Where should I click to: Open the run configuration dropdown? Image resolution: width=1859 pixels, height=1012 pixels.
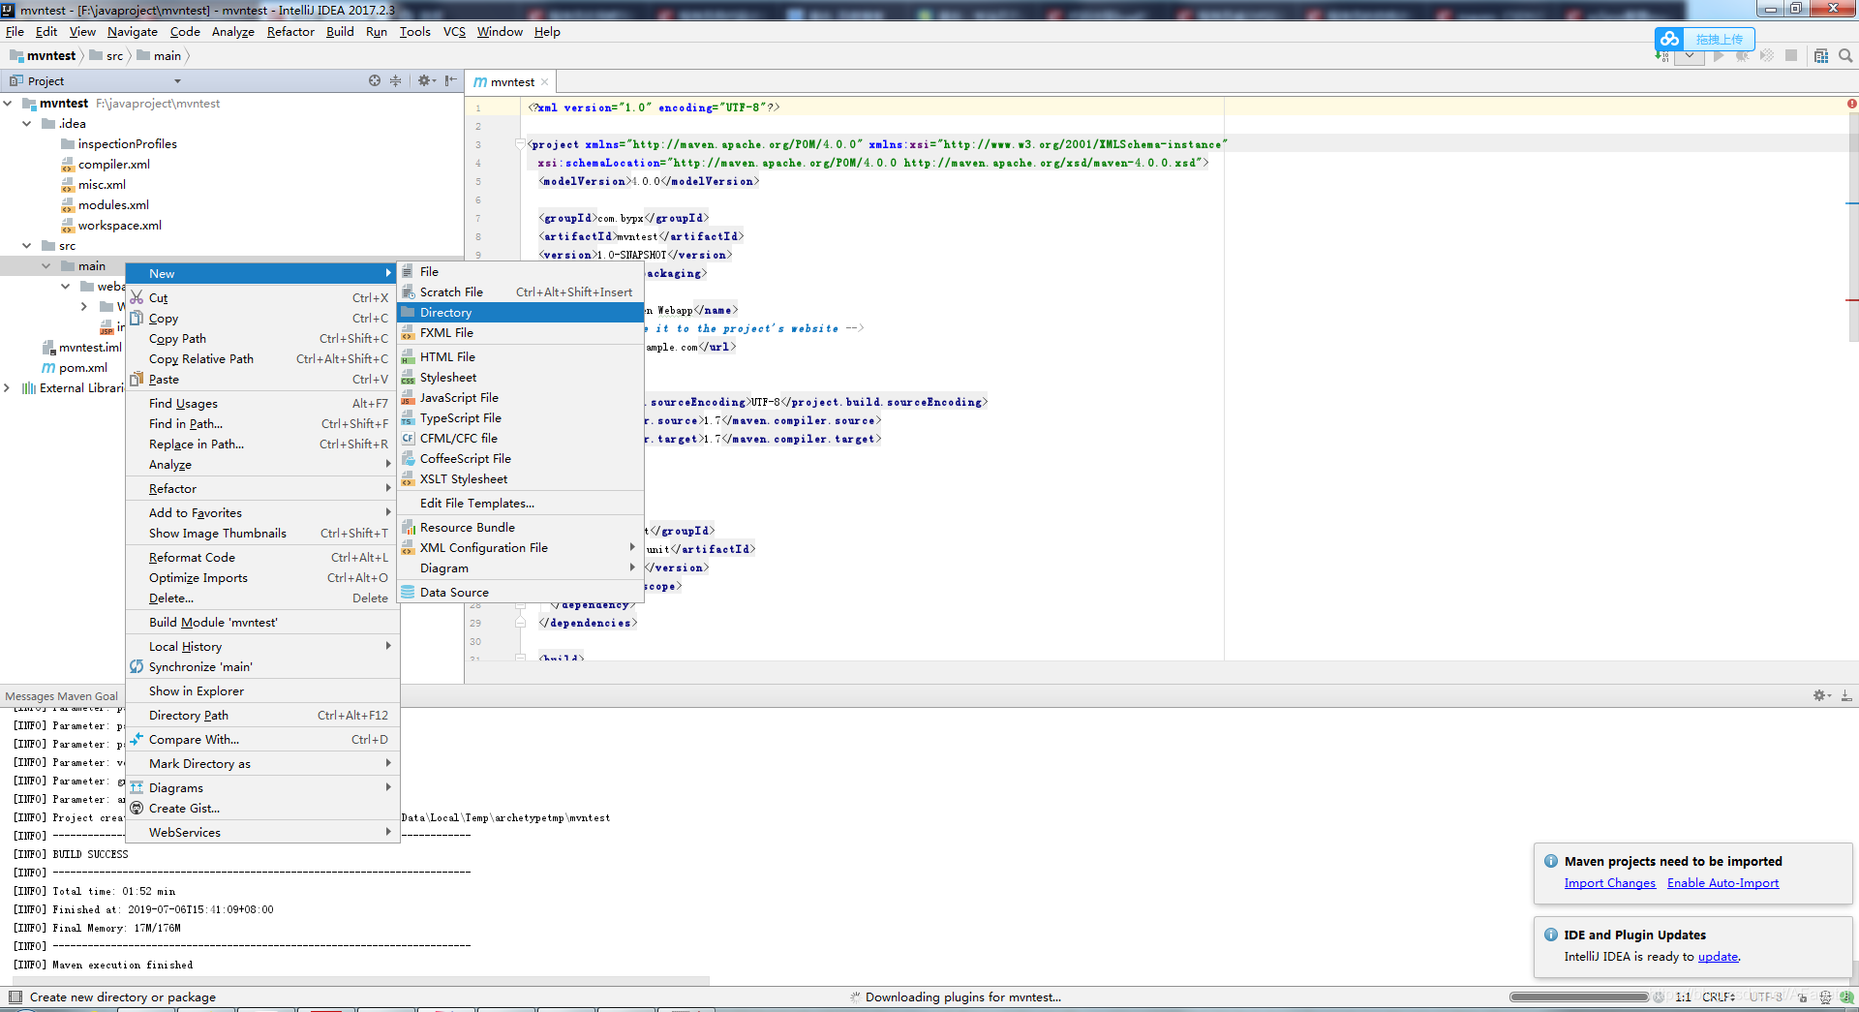coord(1690,56)
